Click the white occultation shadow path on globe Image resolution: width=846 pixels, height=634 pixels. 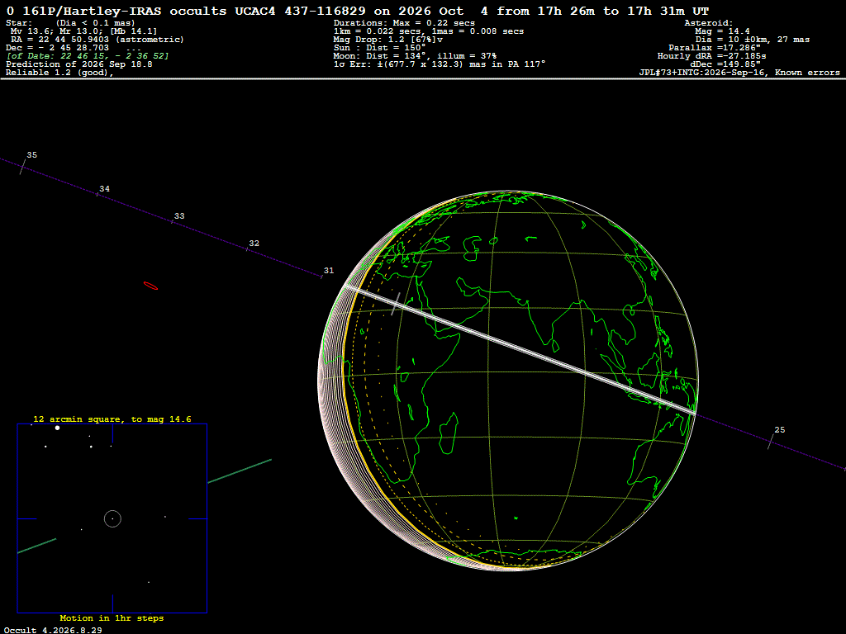[520, 350]
